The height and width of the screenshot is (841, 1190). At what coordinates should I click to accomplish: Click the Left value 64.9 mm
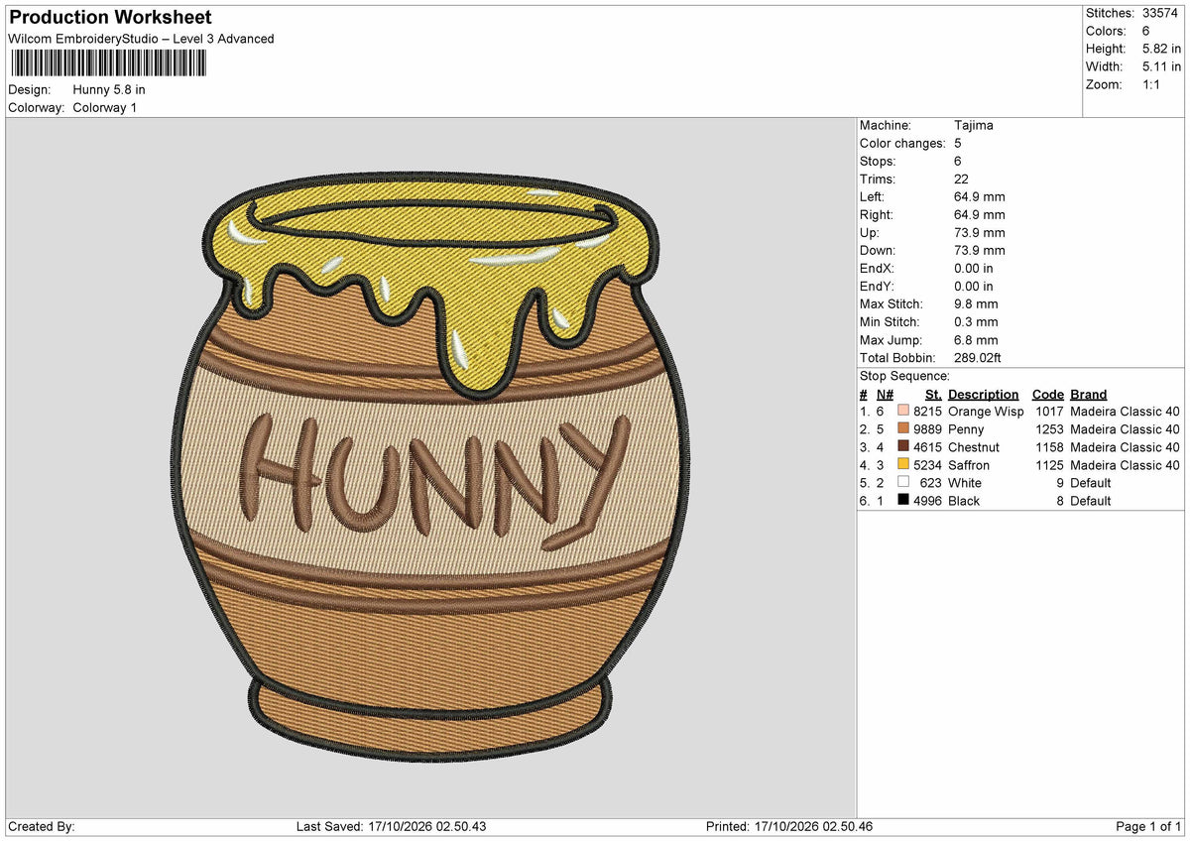click(x=980, y=197)
